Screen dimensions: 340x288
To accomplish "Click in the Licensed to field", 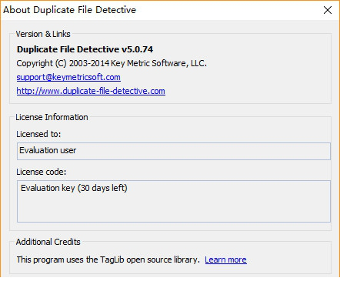I will [174, 151].
